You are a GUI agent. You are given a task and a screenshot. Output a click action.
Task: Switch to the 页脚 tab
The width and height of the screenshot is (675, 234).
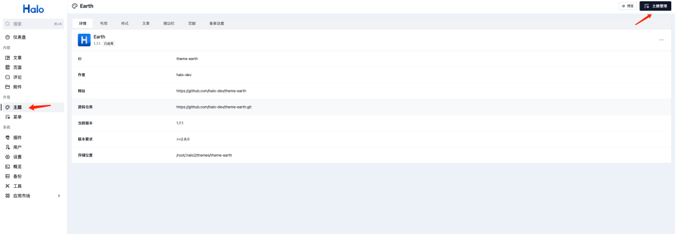pyautogui.click(x=192, y=23)
